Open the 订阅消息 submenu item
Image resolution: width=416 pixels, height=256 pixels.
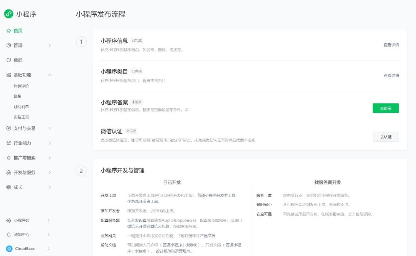(x=21, y=107)
